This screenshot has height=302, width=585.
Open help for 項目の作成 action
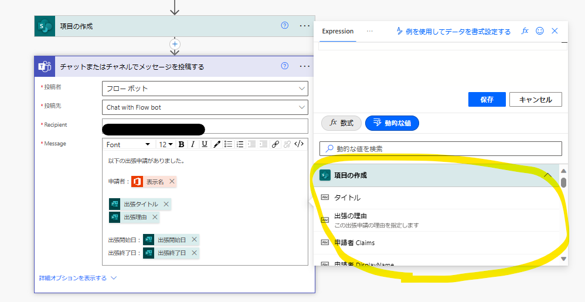click(x=285, y=25)
